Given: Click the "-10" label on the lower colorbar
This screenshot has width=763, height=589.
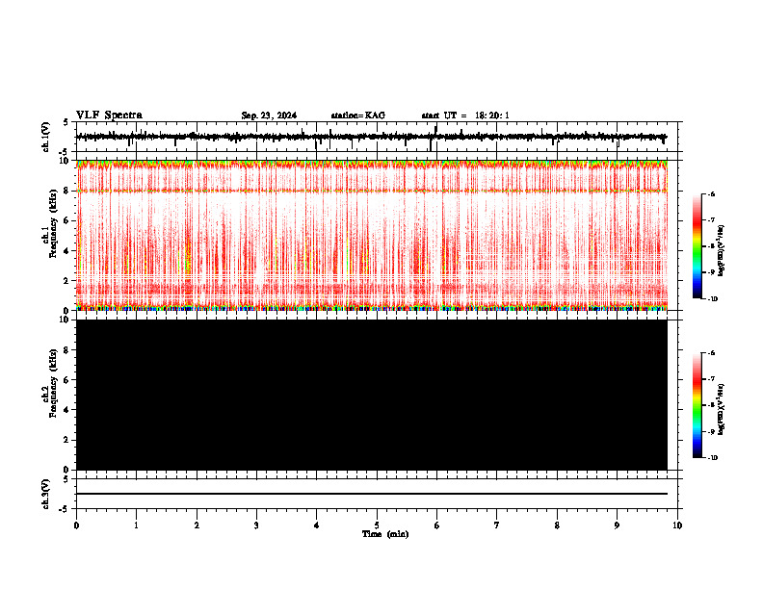Looking at the screenshot, I should (x=712, y=458).
